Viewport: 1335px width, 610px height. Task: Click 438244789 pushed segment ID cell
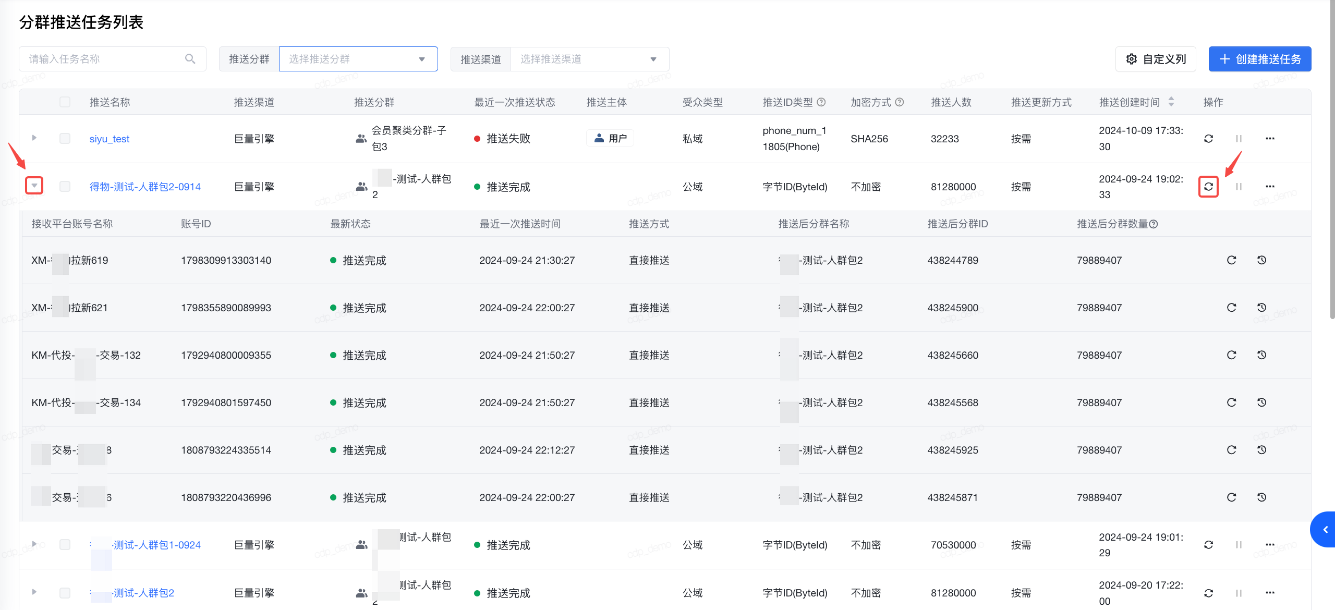[953, 260]
